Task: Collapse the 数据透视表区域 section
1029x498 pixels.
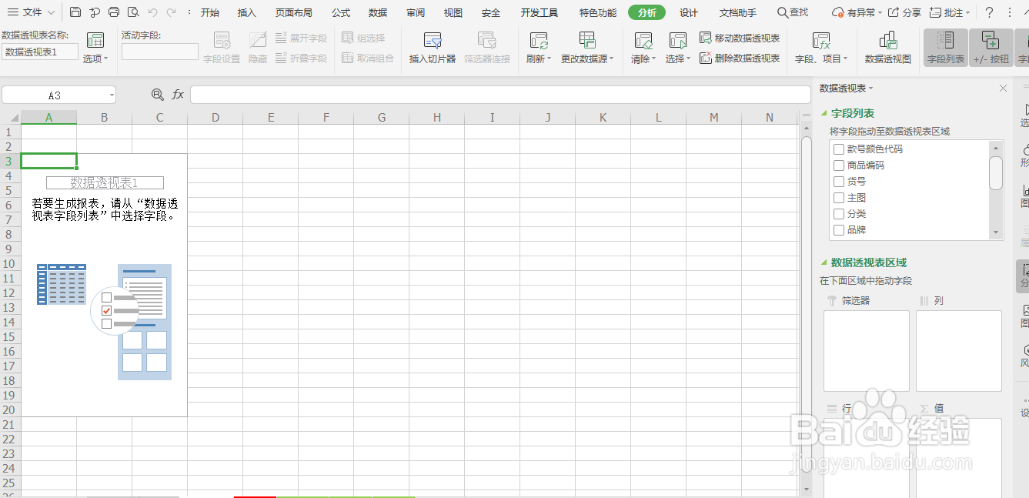Action: 824,262
